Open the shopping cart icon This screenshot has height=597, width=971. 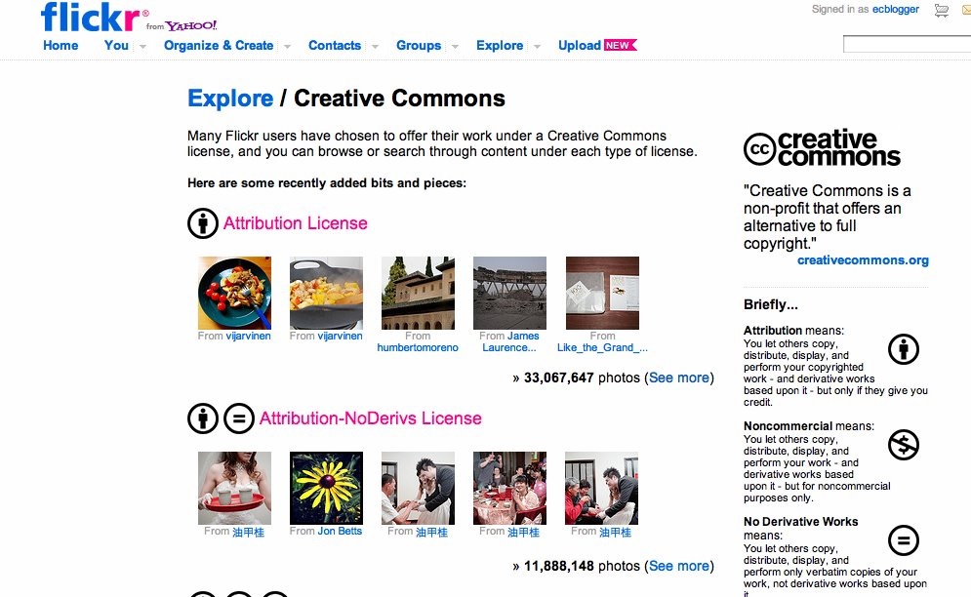[941, 11]
